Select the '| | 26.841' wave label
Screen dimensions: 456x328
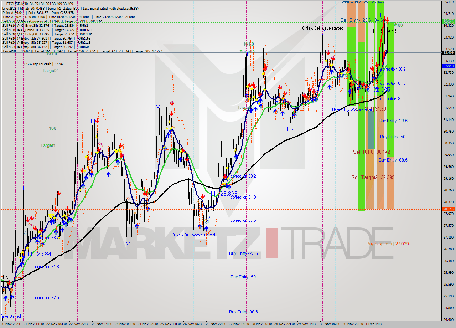tap(42, 254)
